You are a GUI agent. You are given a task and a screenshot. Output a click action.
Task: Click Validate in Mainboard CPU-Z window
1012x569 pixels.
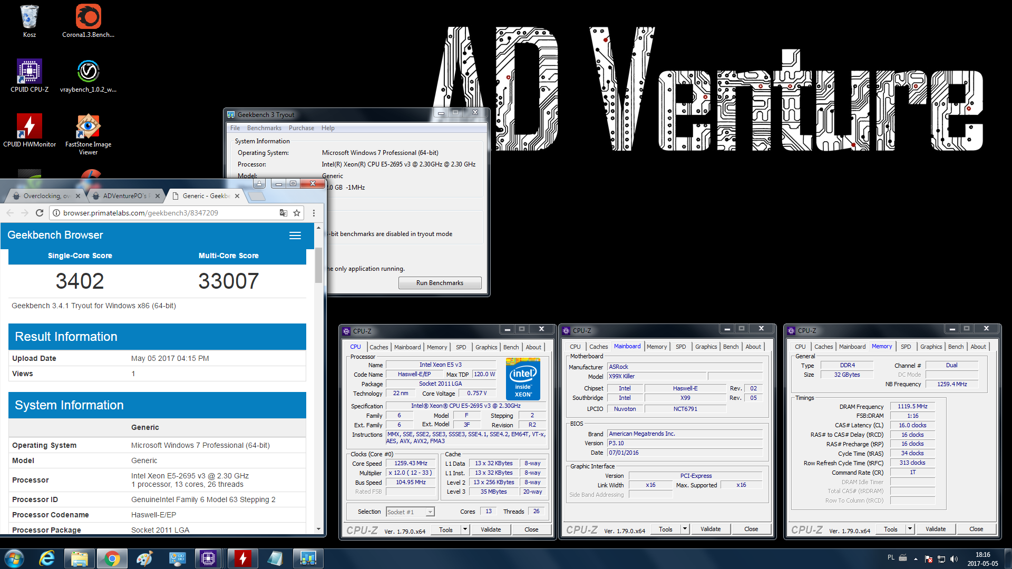tap(711, 529)
